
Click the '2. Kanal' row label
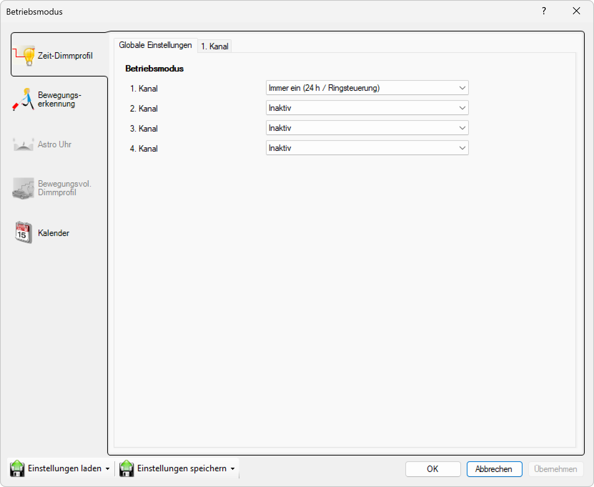[x=144, y=109]
